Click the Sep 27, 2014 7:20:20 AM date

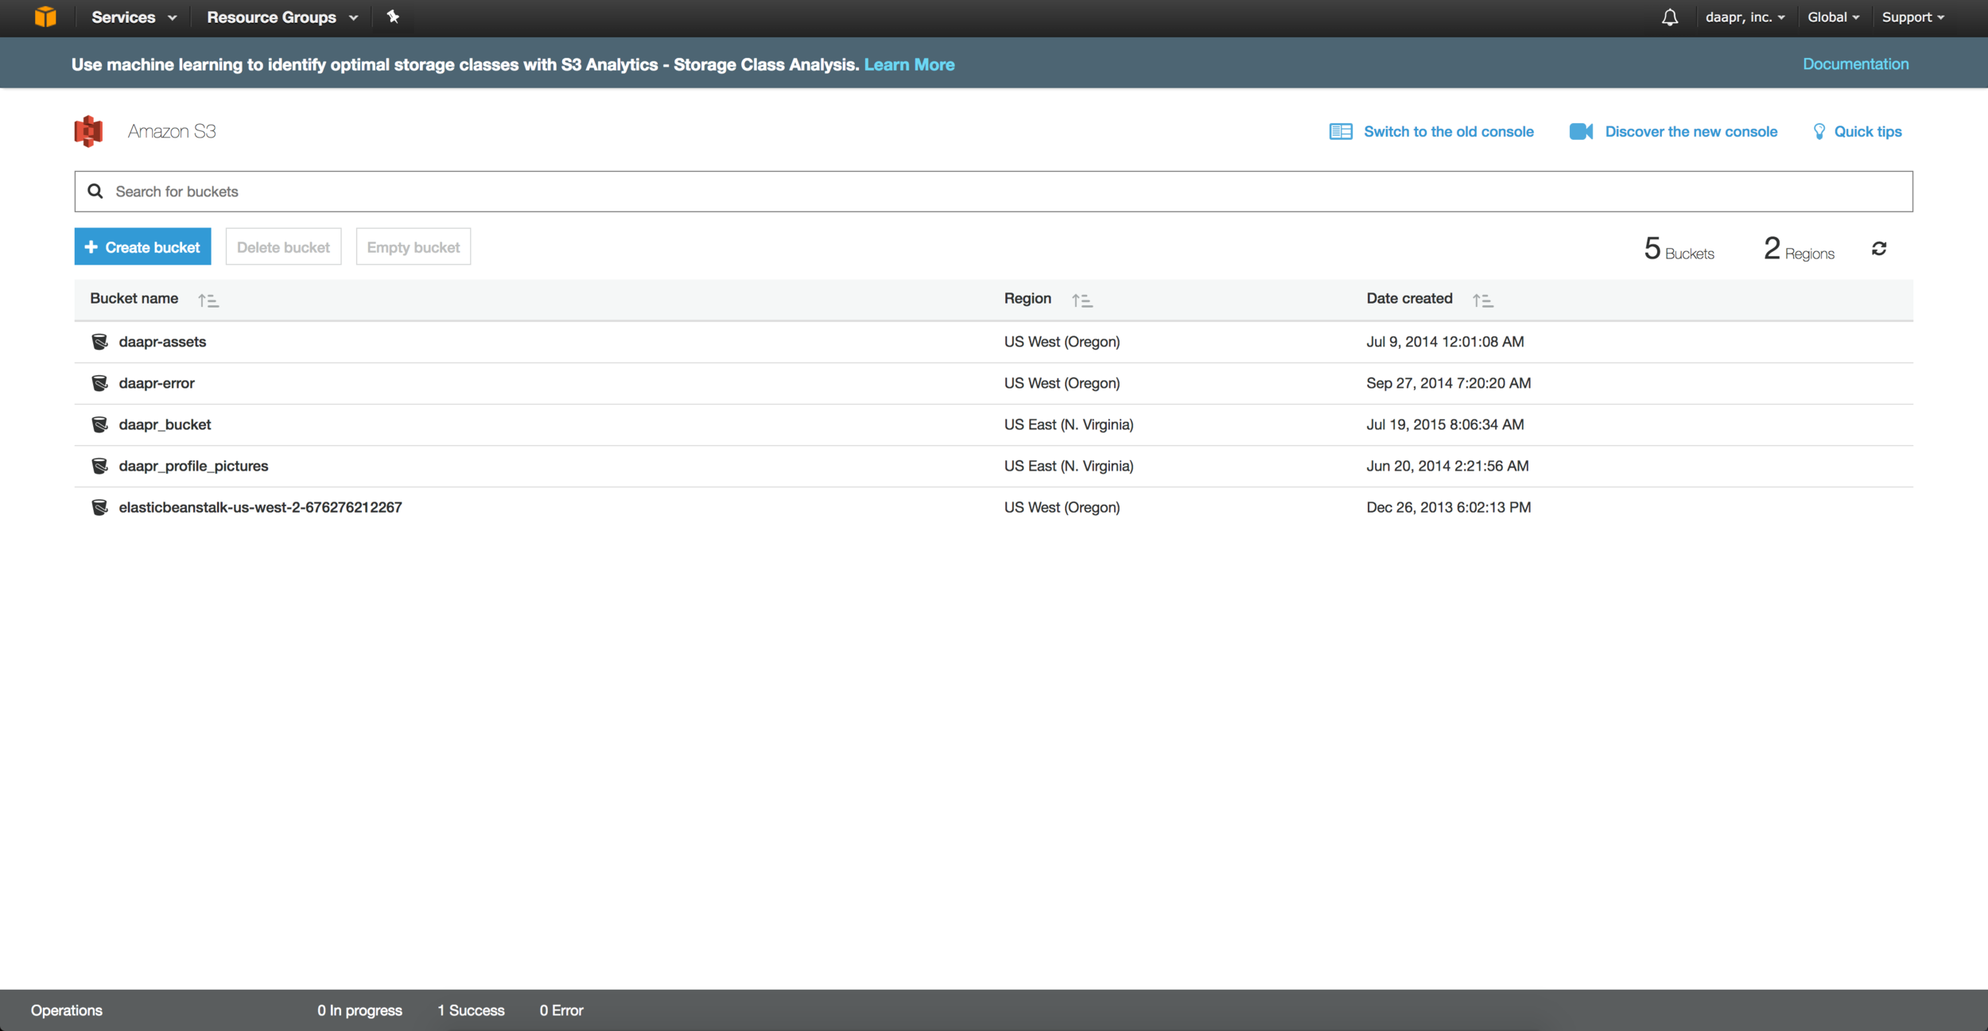(1448, 383)
